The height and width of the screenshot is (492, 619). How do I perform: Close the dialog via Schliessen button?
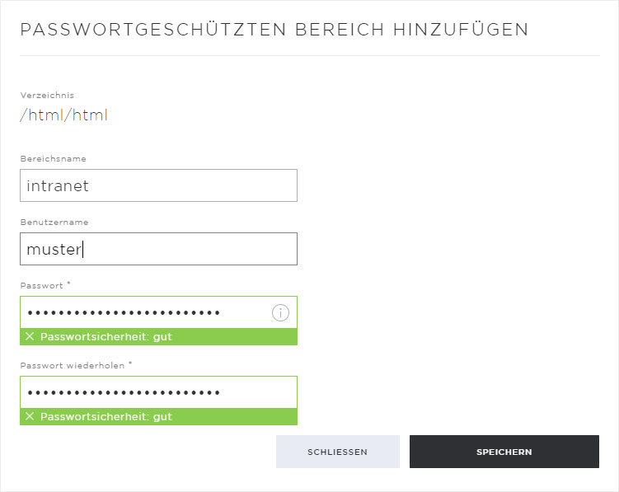click(x=338, y=452)
